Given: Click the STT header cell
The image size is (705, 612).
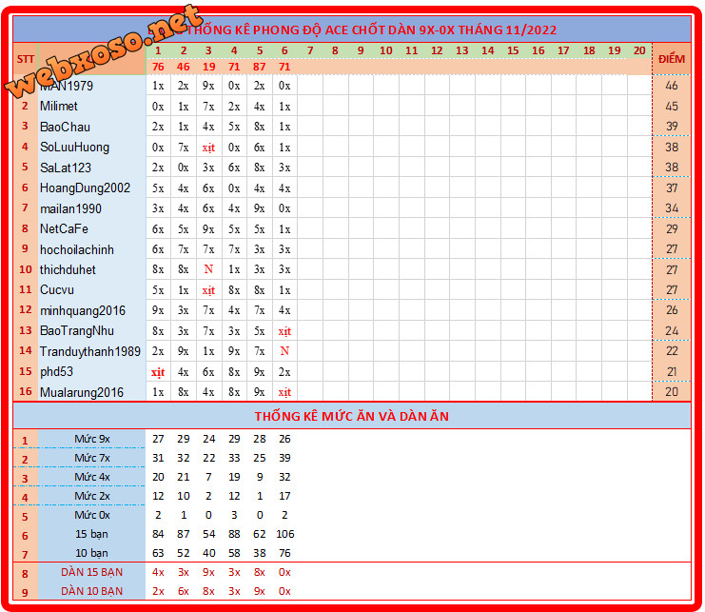Looking at the screenshot, I should tap(26, 59).
